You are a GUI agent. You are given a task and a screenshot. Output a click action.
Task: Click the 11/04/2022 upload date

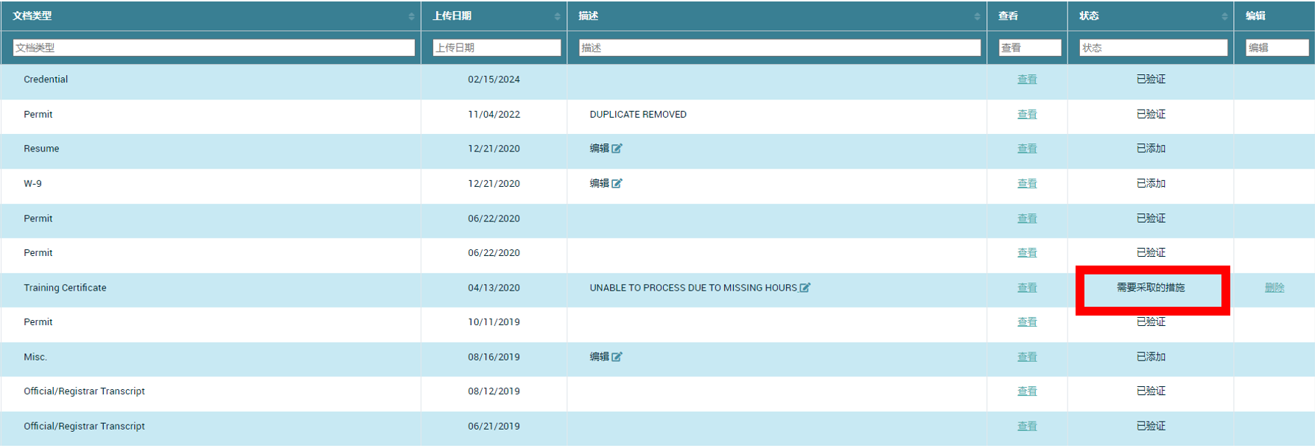(494, 115)
